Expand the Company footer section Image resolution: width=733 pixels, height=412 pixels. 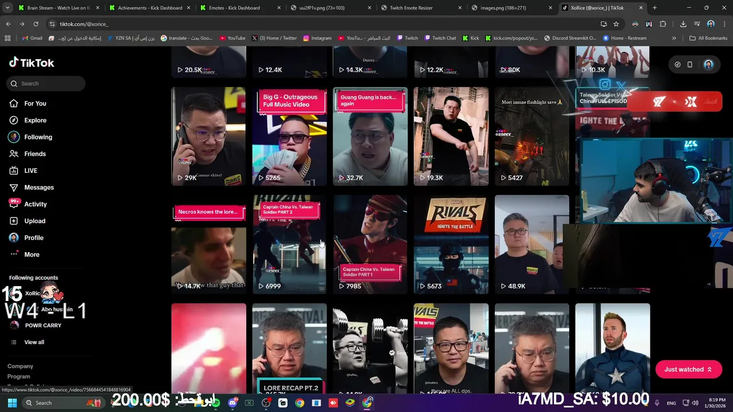(x=20, y=366)
